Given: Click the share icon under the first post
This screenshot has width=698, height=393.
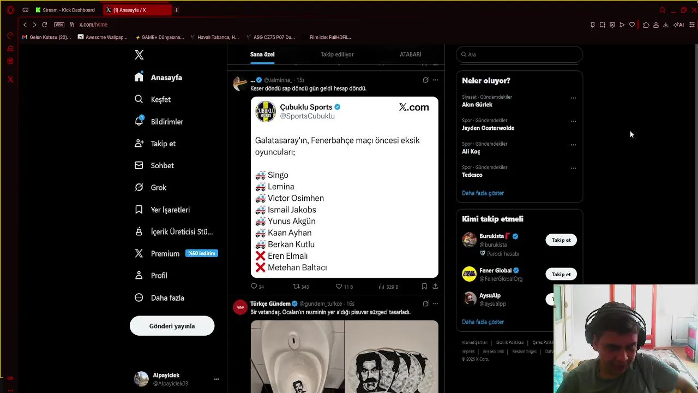Looking at the screenshot, I should pos(435,286).
